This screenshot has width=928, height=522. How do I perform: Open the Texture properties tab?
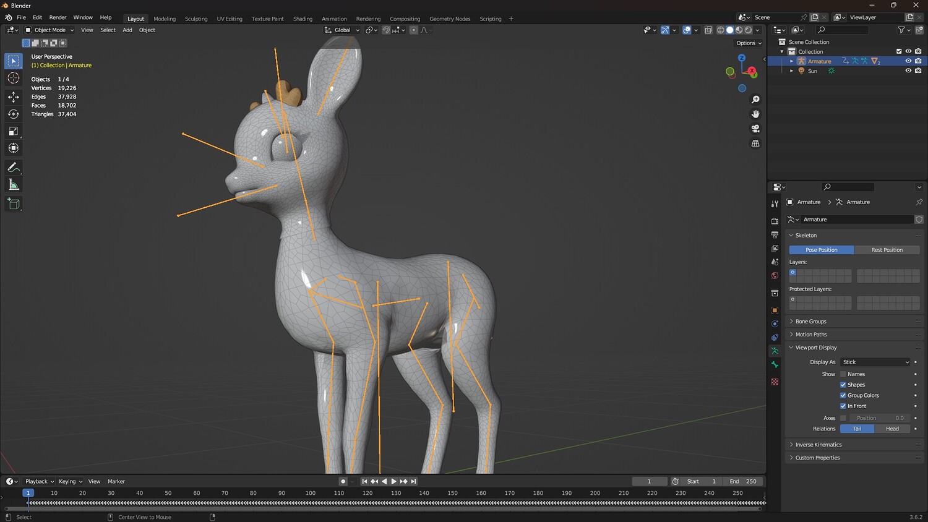point(775,382)
